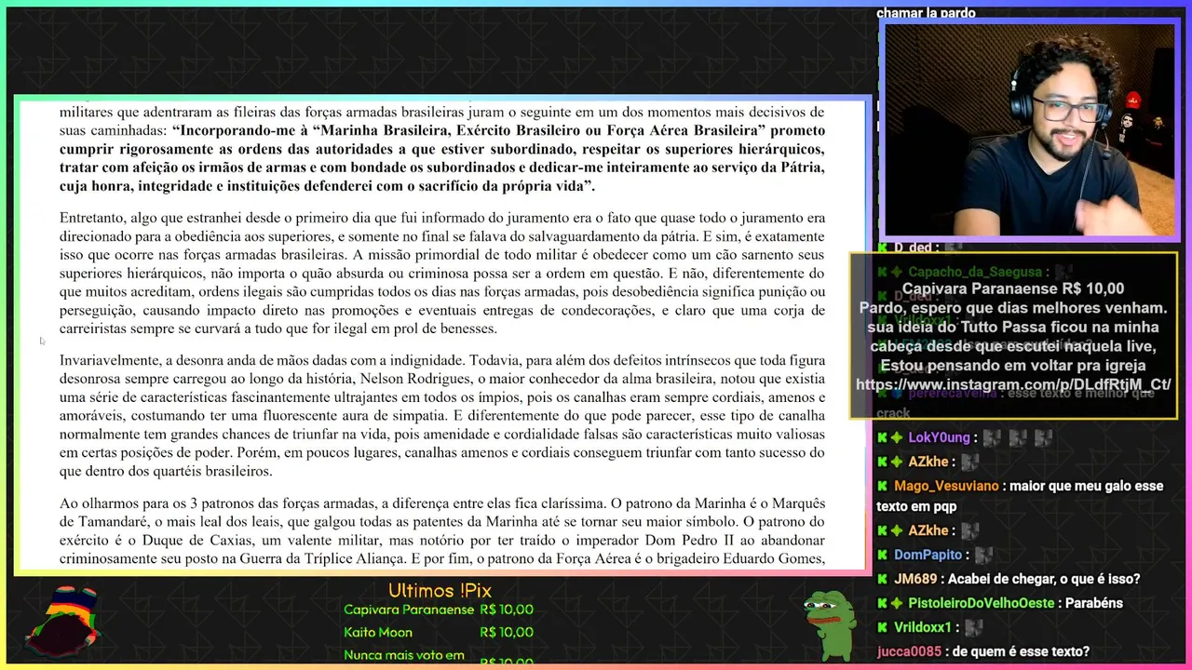
Task: Click username PistoleiroDoVelhoOeste in chat
Action: tap(981, 603)
